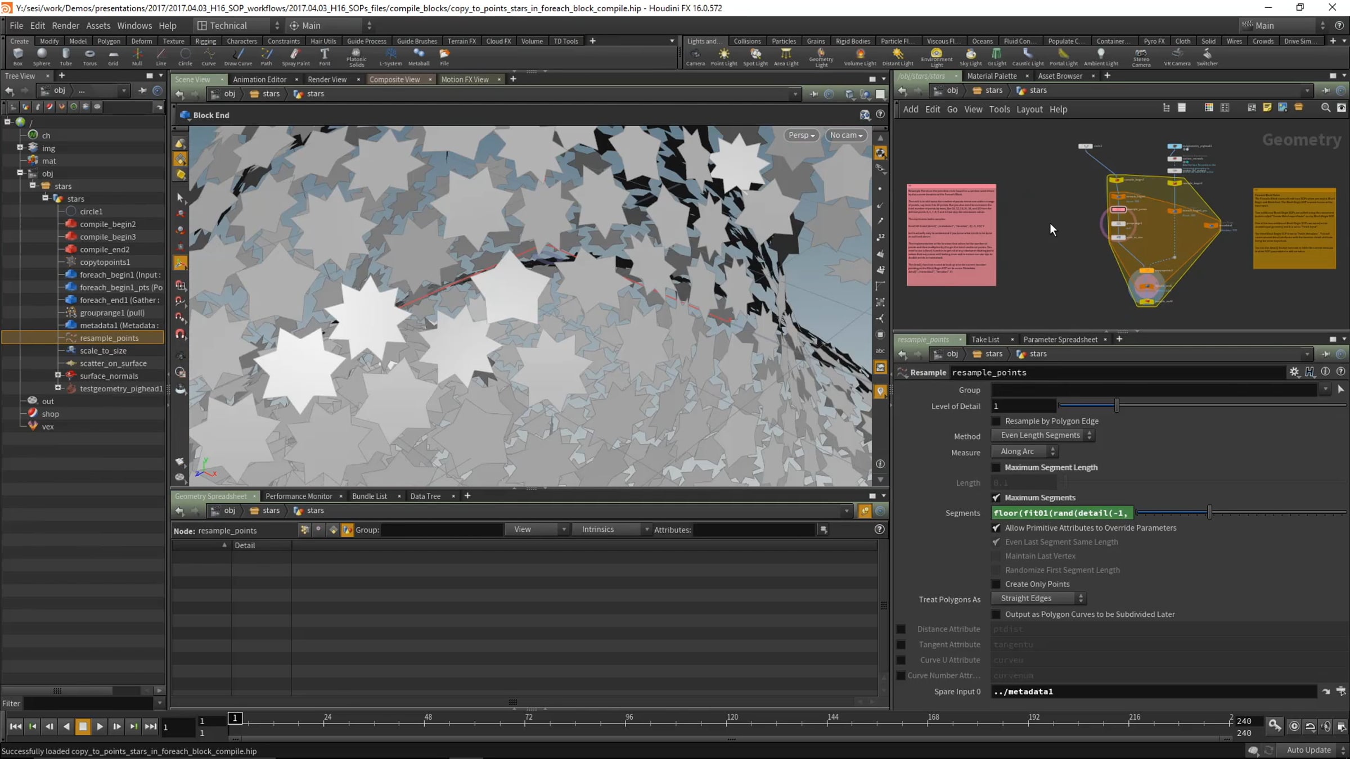Open the L-System shelf tool
The image size is (1350, 759).
click(391, 57)
